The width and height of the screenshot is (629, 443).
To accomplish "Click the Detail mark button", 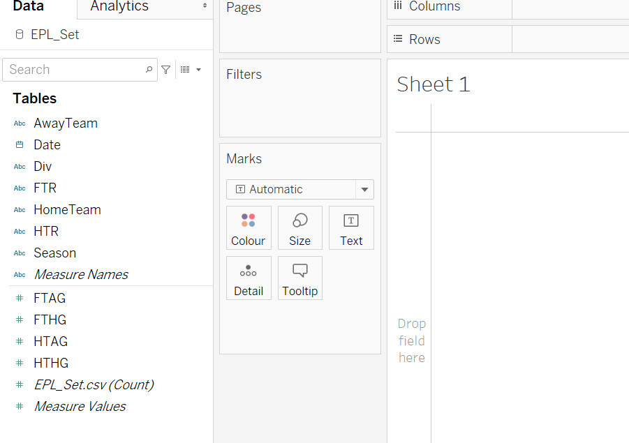I will point(249,278).
